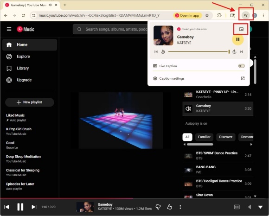Play Shut Down from queue
This screenshot has height=216, width=269.
(218, 195)
